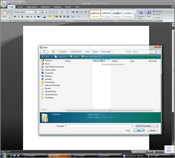Viewport: 175px width, 158px height.
Task: Toggle Center alignment
Action: [x=60, y=17]
